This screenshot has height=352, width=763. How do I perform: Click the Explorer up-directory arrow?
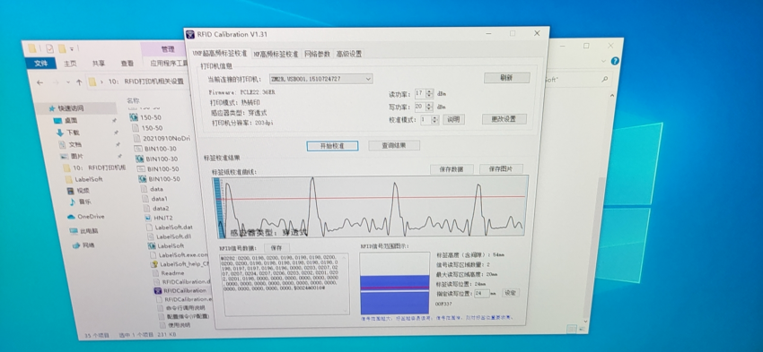coord(79,82)
